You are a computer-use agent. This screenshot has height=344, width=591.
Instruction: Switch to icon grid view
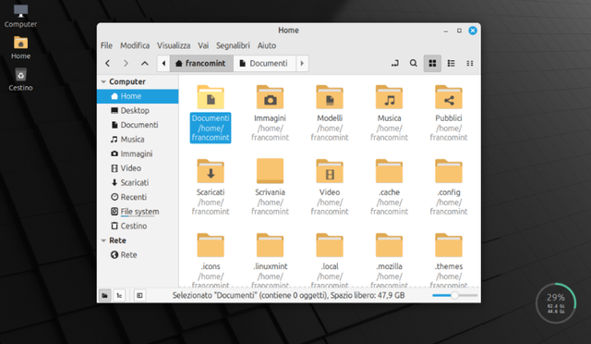(x=432, y=64)
